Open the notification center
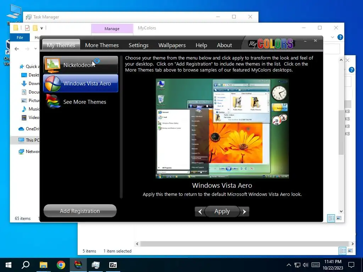Screen dimensions: 363x272 click(351, 265)
